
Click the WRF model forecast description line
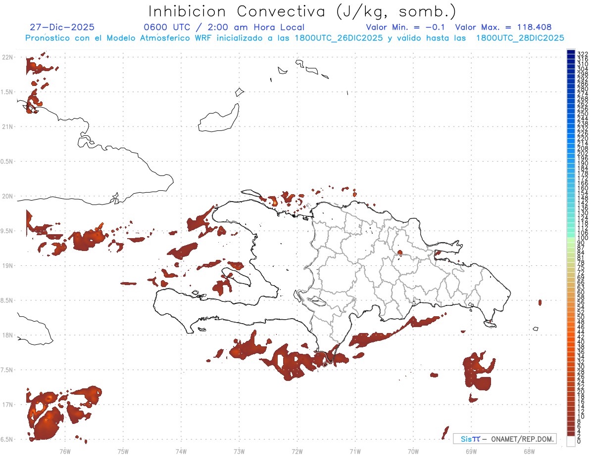click(x=295, y=38)
